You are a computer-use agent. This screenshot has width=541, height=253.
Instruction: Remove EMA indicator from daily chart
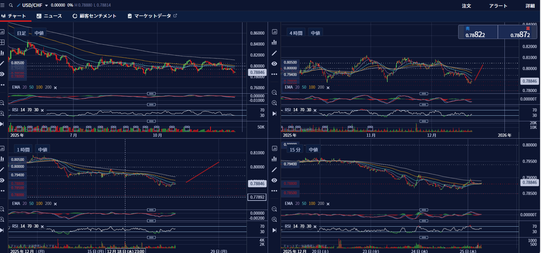click(x=55, y=88)
